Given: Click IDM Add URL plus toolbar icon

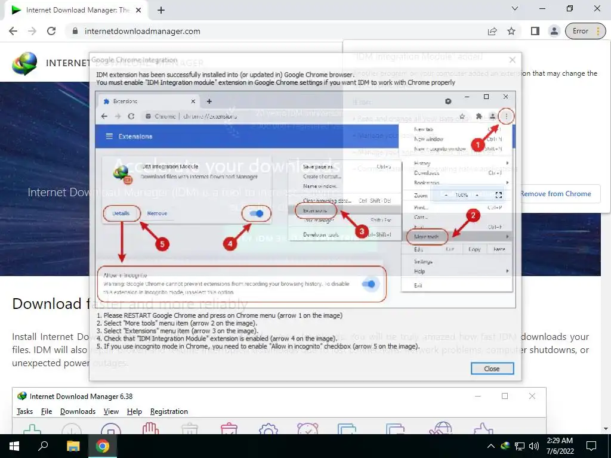Looking at the screenshot, I should pyautogui.click(x=32, y=429).
